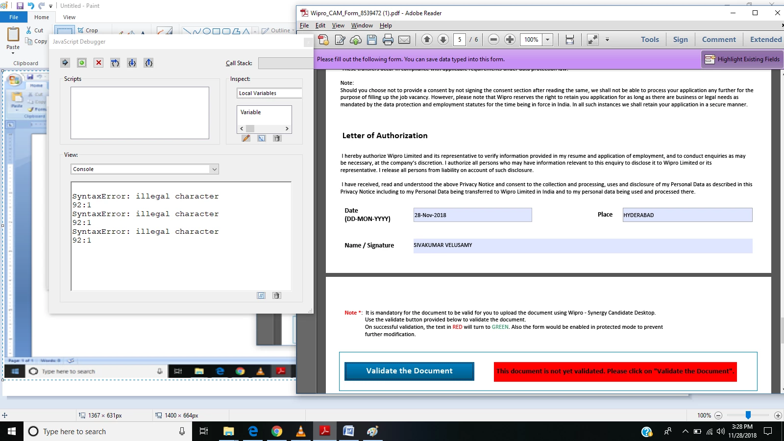Open the zoom percentage dropdown in Adobe Reader
Viewport: 784px width, 441px height.
coord(548,40)
